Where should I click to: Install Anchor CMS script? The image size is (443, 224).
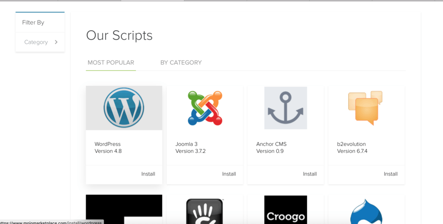pyautogui.click(x=310, y=174)
